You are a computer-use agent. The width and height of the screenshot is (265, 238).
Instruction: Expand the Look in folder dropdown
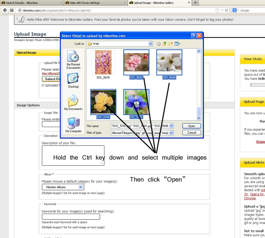click(151, 44)
